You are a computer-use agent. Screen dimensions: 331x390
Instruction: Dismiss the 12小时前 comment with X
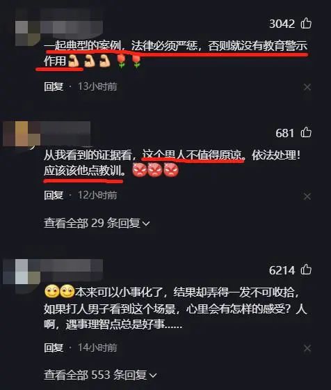coord(307,196)
